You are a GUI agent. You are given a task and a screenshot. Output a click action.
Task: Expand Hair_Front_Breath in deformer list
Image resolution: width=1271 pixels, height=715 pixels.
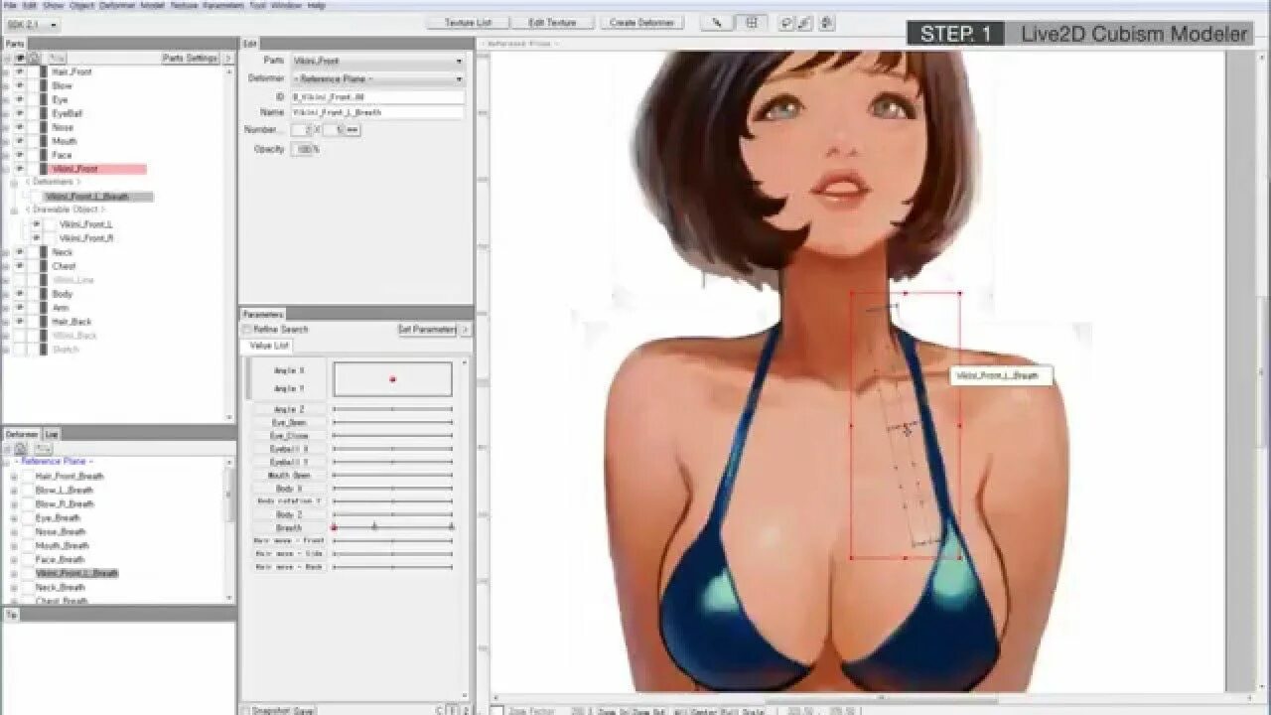(x=14, y=476)
